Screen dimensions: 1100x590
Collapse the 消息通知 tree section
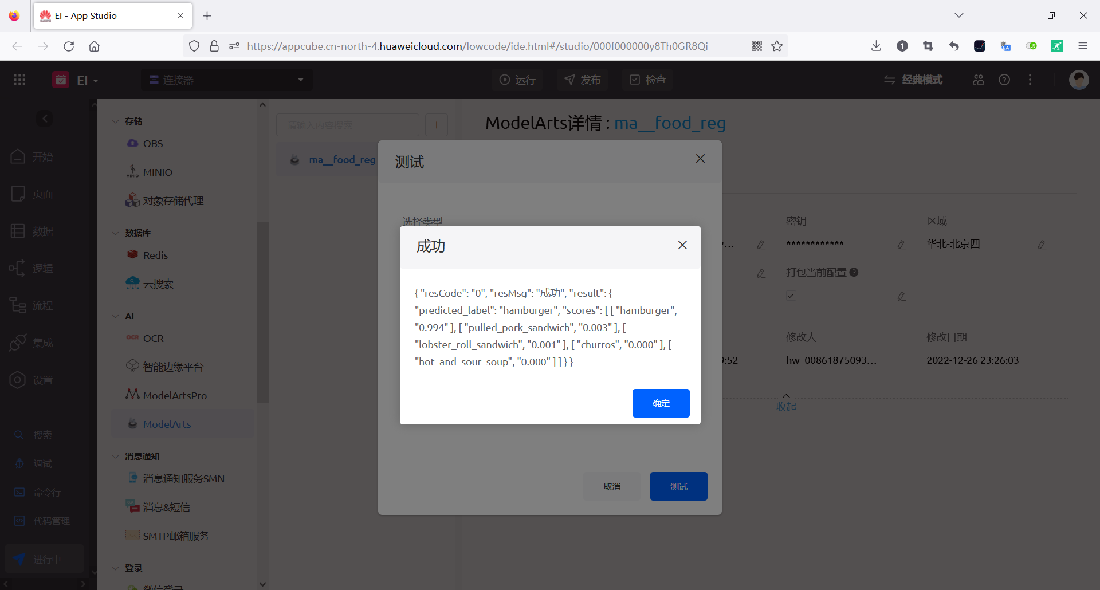[x=115, y=457]
